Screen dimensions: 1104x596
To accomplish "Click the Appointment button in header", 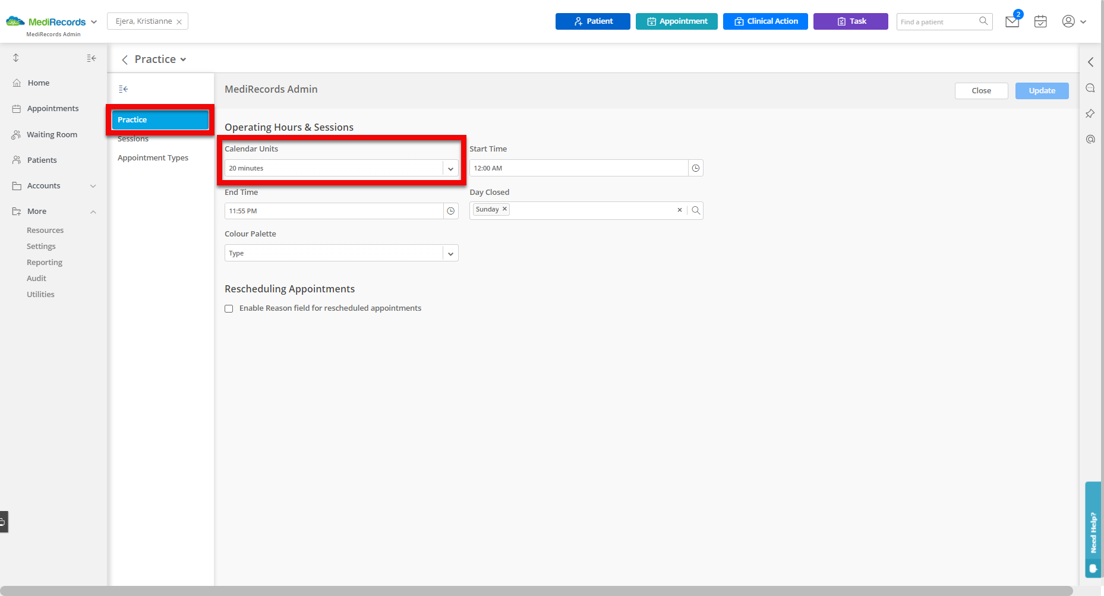I will 676,21.
